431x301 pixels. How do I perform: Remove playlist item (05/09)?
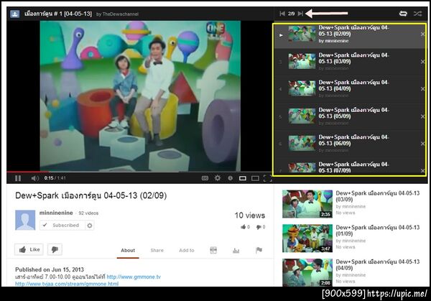click(422, 116)
